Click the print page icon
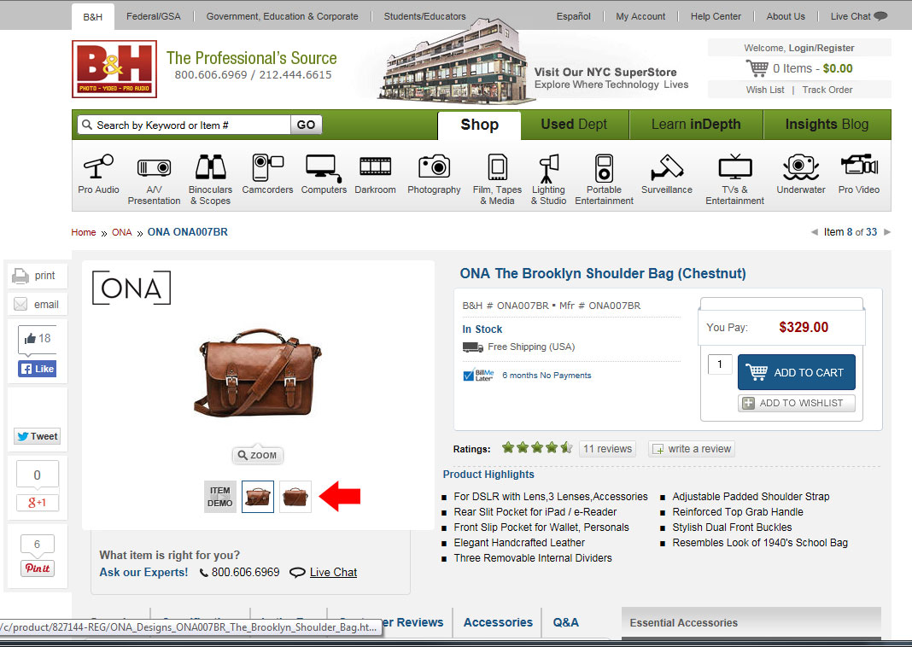The width and height of the screenshot is (912, 647). [x=21, y=276]
